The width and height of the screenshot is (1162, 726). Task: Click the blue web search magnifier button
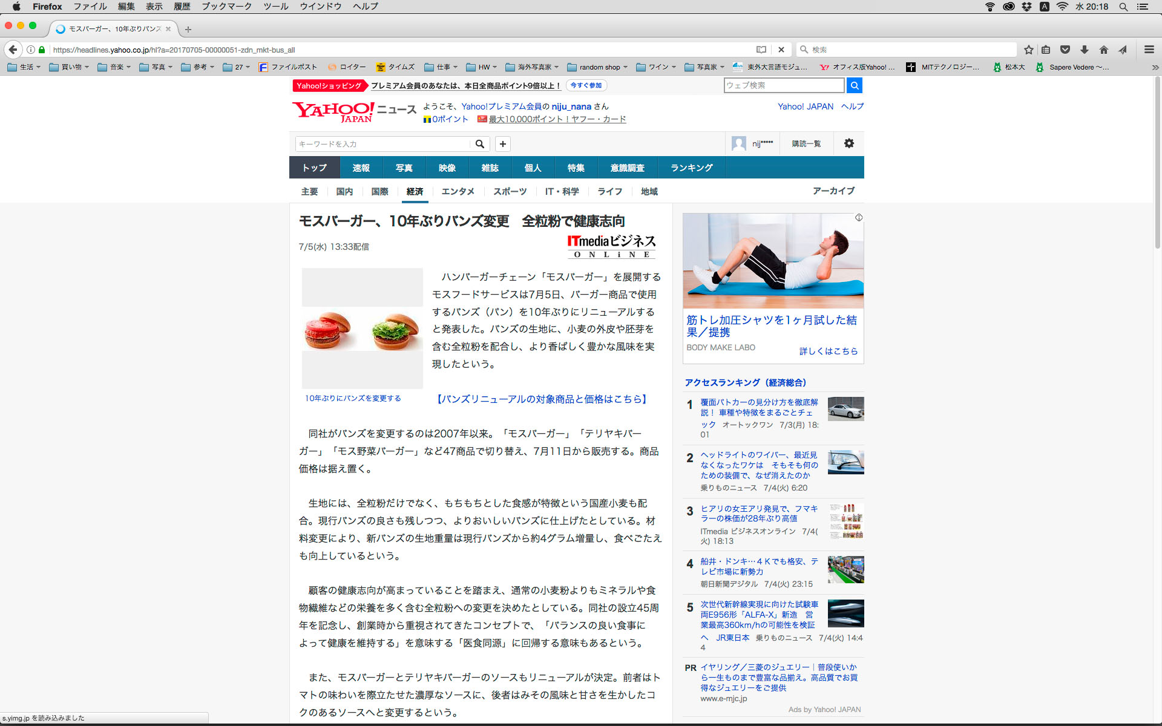(854, 85)
